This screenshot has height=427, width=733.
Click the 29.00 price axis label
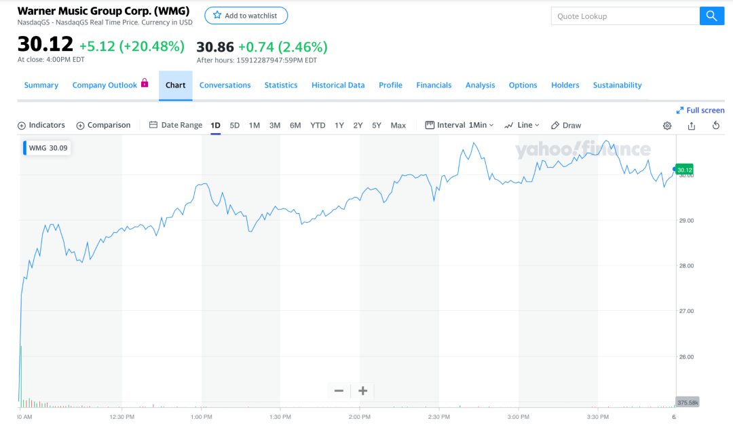(686, 220)
